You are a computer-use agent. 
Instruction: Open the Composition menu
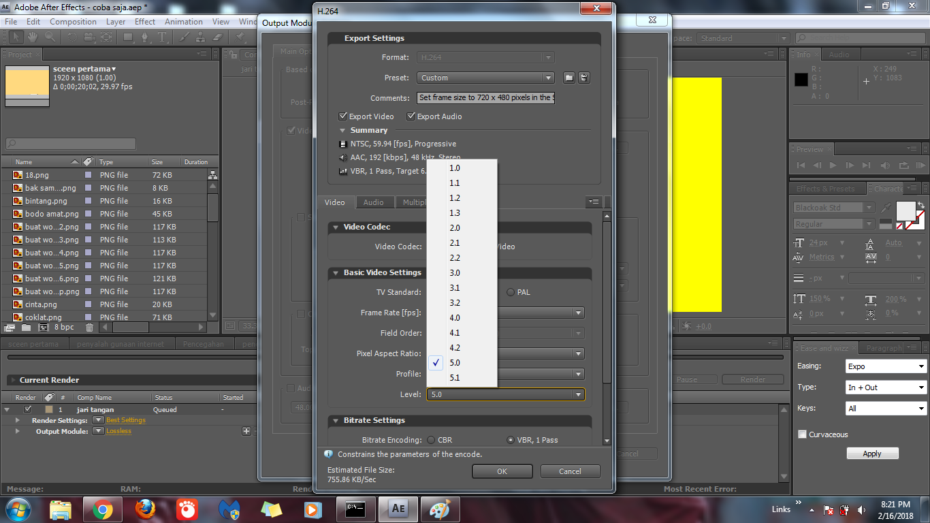[73, 22]
